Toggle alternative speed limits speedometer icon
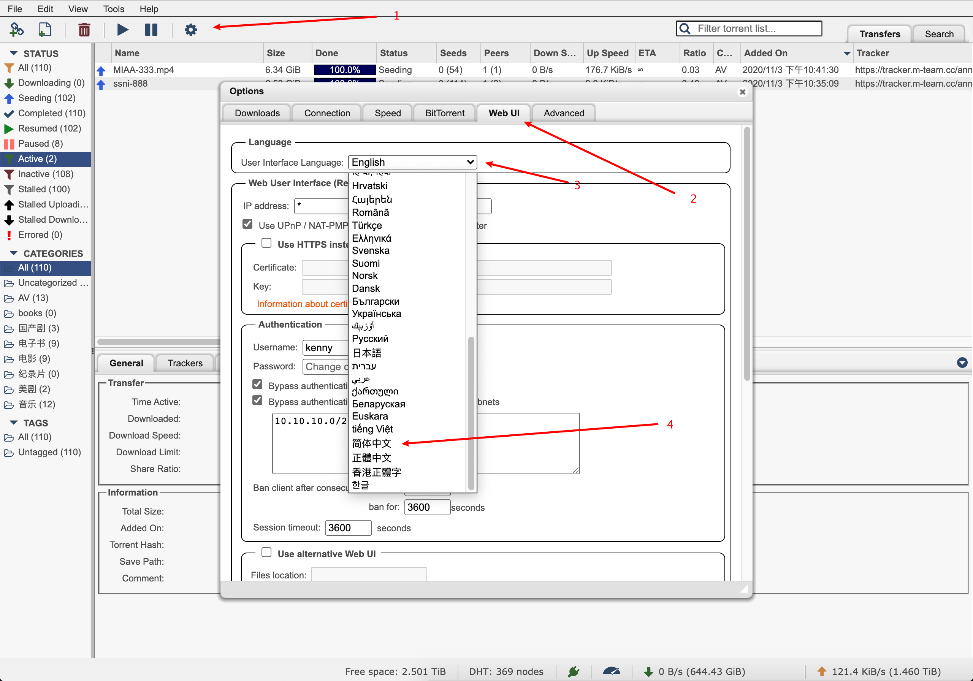973x681 pixels. pos(612,671)
